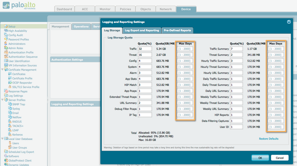Screen dimensions: 297x166
Task: Open High Availability from the sidebar
Action: [x=18, y=31]
